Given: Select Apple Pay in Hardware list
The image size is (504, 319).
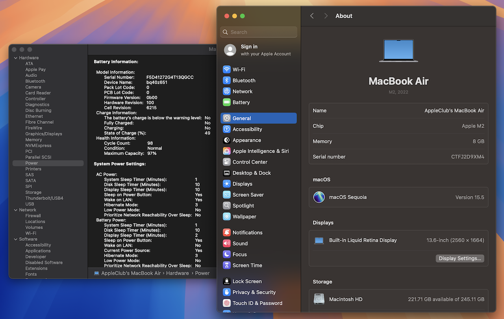Looking at the screenshot, I should (x=35, y=70).
